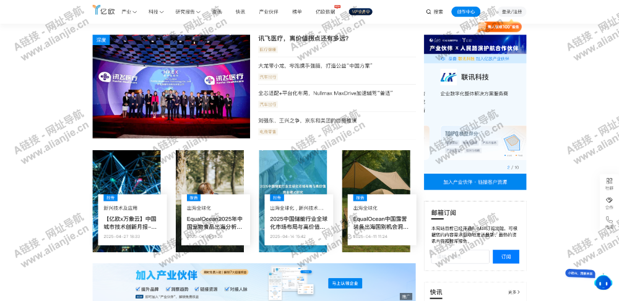Launch the 小欧AI robot assistant
Screen dimensions: 619x301
[603, 282]
